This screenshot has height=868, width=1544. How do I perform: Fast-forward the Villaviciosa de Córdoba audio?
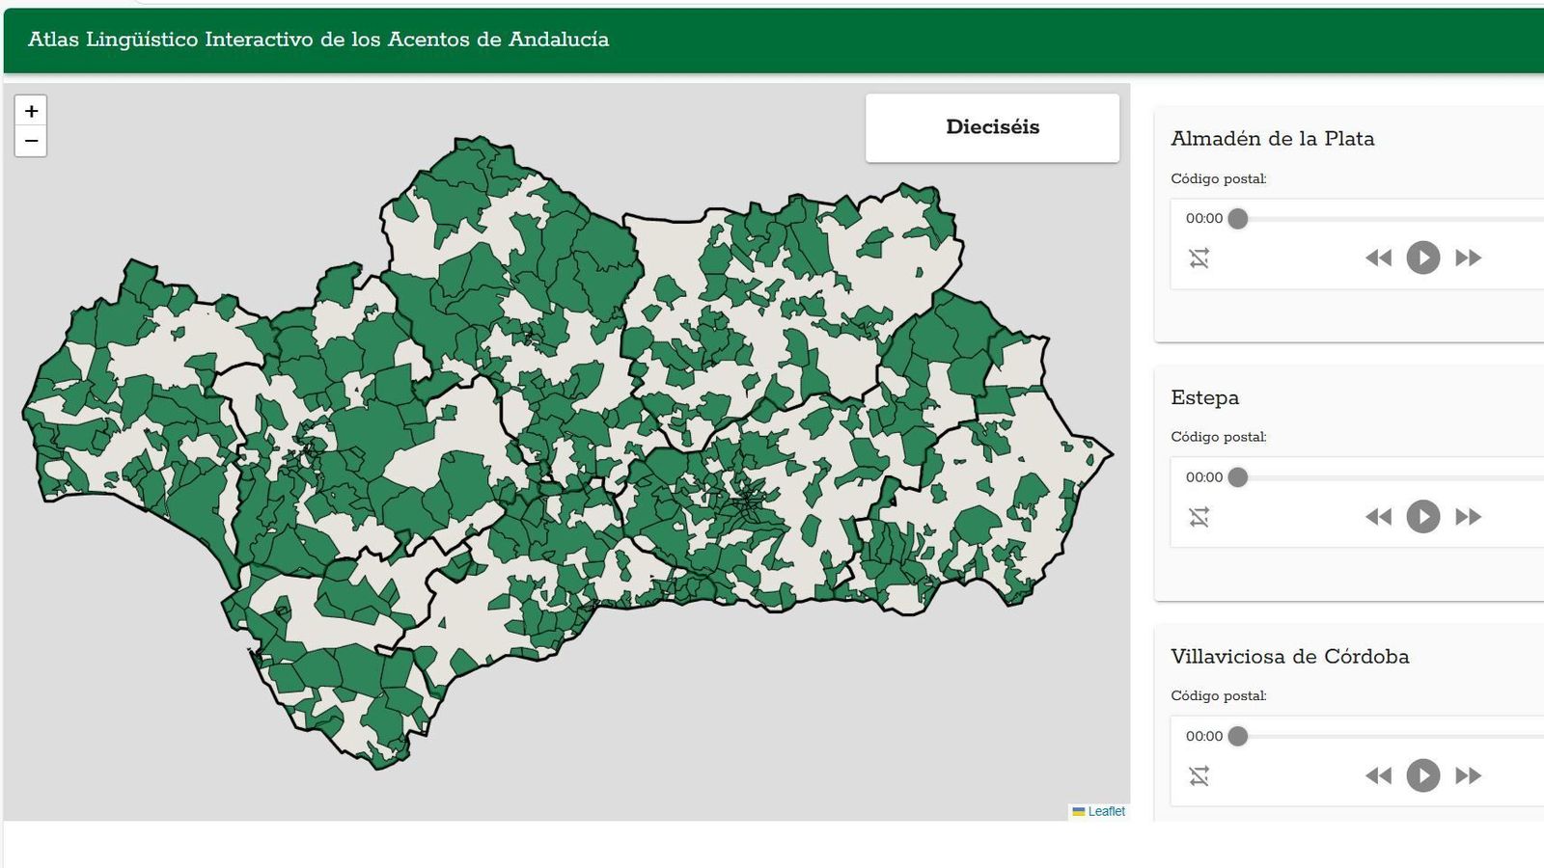pyautogui.click(x=1468, y=774)
